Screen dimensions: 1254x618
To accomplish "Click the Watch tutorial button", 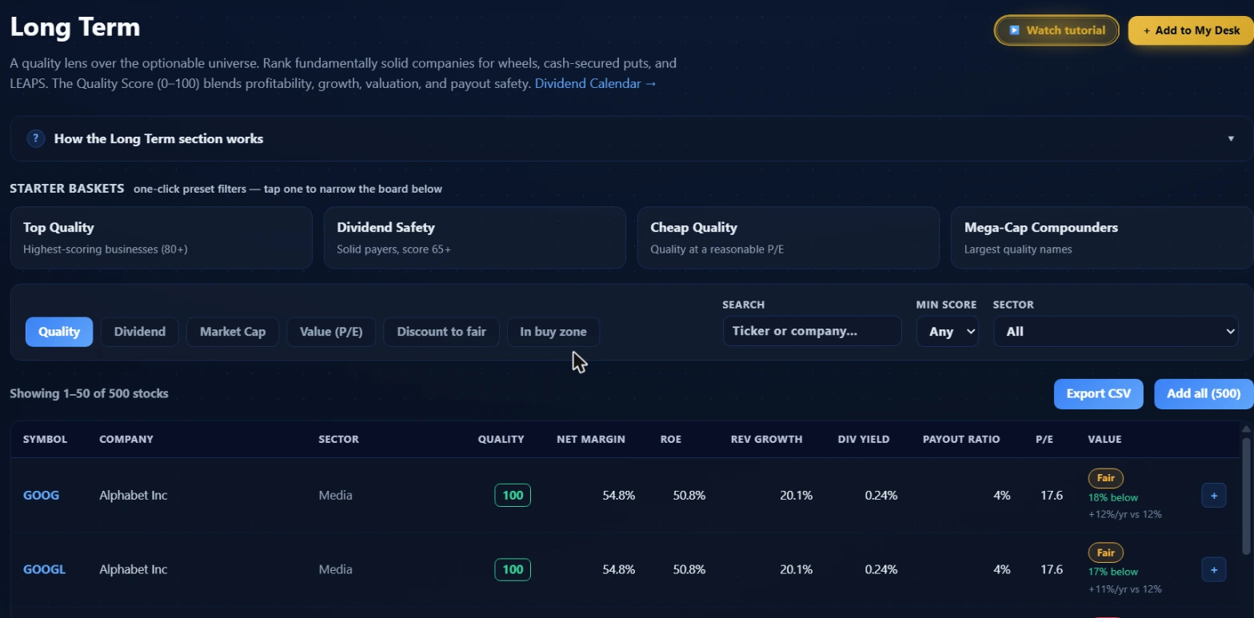I will pyautogui.click(x=1056, y=30).
